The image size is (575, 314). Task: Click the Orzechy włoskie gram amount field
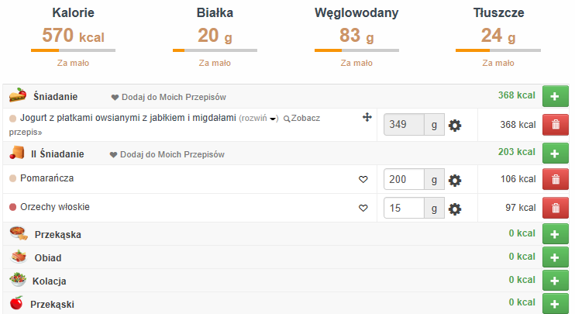coord(404,209)
